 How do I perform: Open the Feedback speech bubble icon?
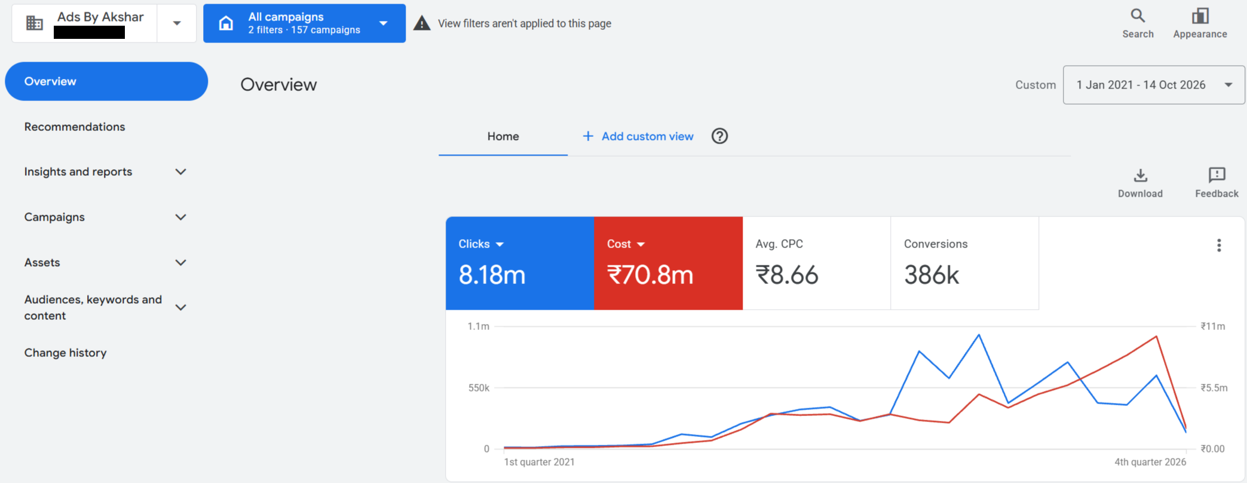pos(1217,175)
